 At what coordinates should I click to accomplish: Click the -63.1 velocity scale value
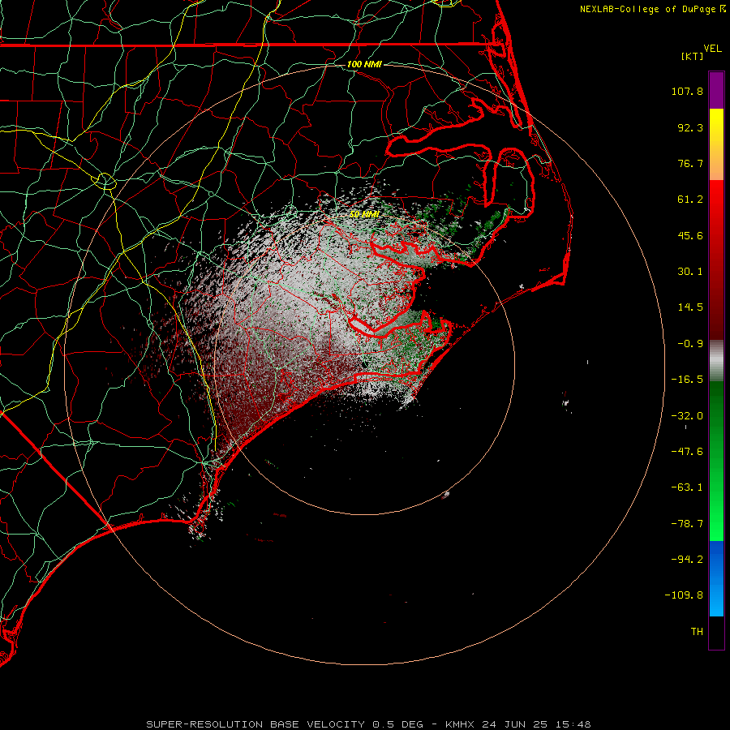pos(687,487)
